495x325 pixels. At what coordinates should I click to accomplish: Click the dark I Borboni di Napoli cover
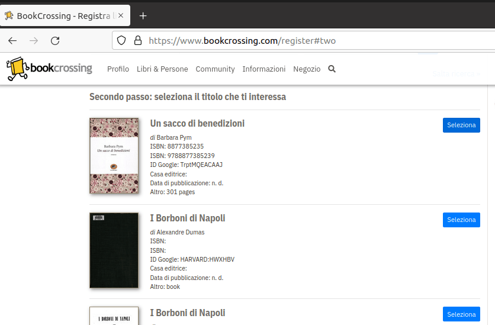point(114,250)
